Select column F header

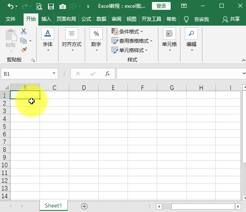142,87
